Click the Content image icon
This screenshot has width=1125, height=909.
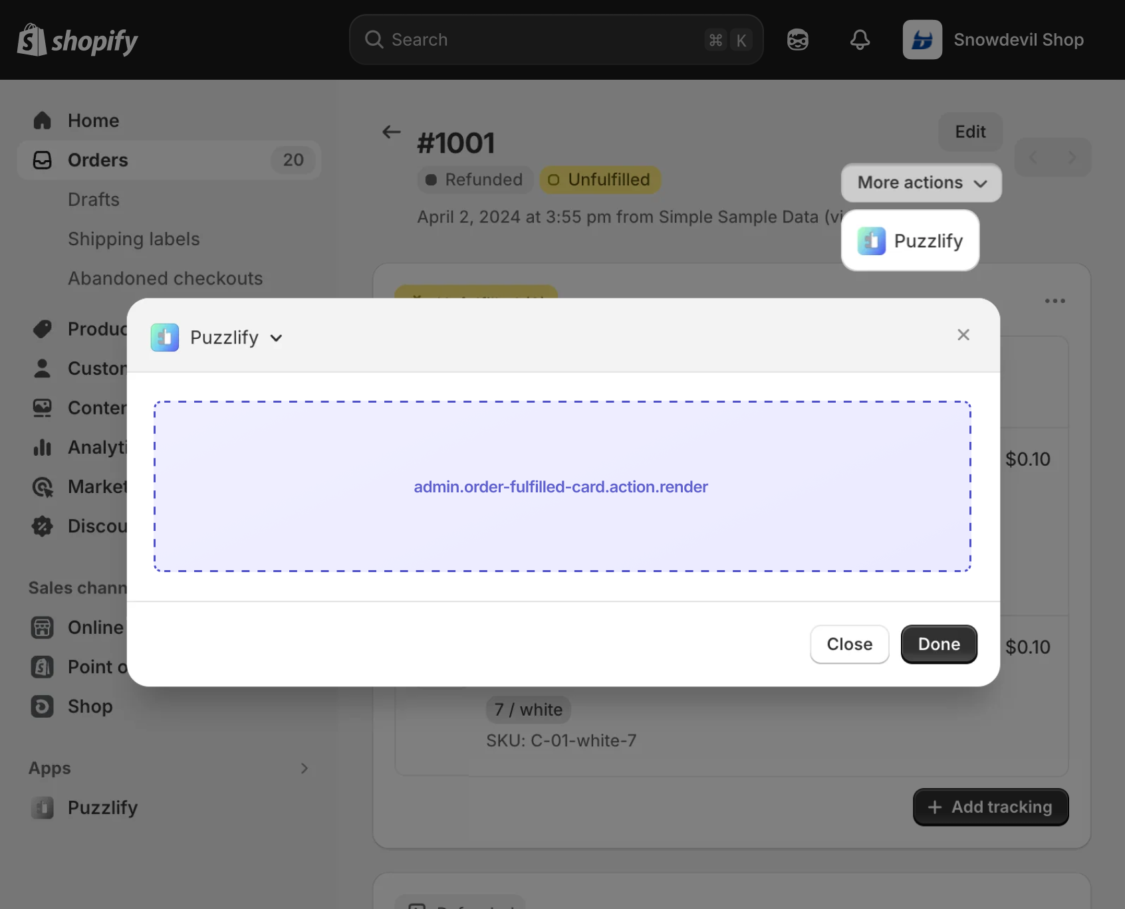(43, 408)
